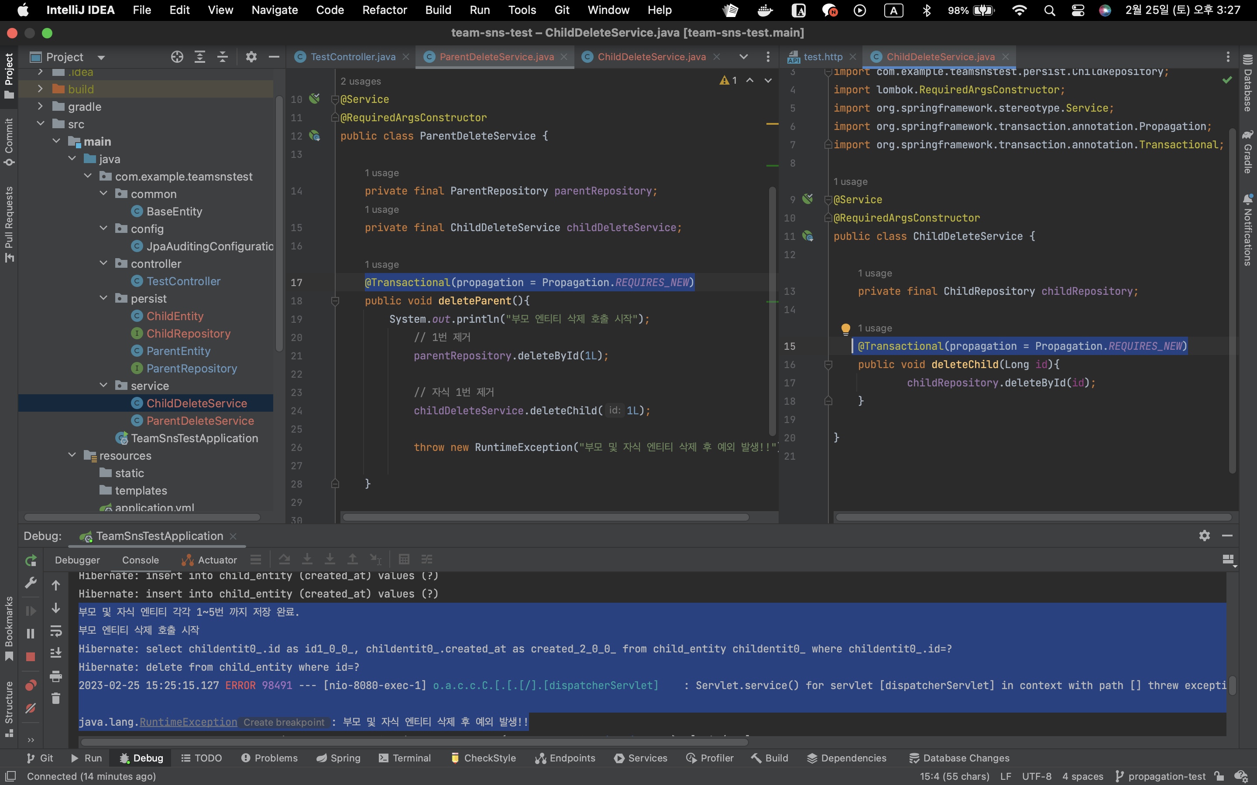Pause the running program
The width and height of the screenshot is (1257, 785).
tap(31, 633)
